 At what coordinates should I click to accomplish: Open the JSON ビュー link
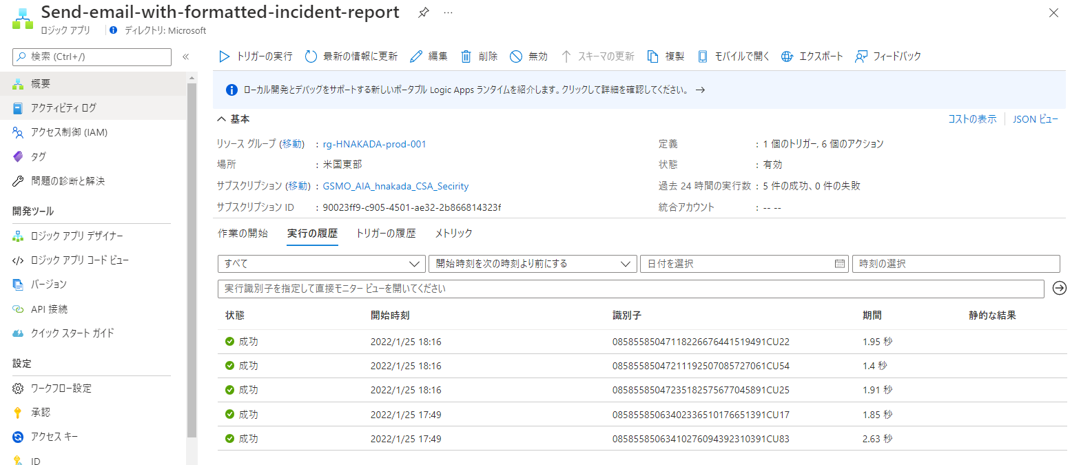tap(1035, 119)
